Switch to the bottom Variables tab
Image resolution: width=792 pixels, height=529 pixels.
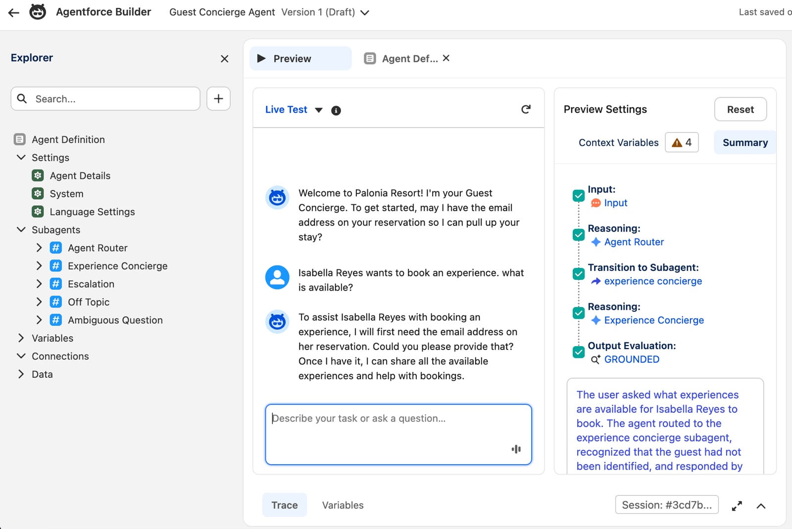tap(343, 505)
